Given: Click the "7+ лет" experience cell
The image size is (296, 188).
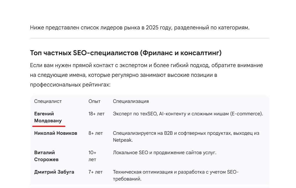Looking at the screenshot, I should coord(95,172).
